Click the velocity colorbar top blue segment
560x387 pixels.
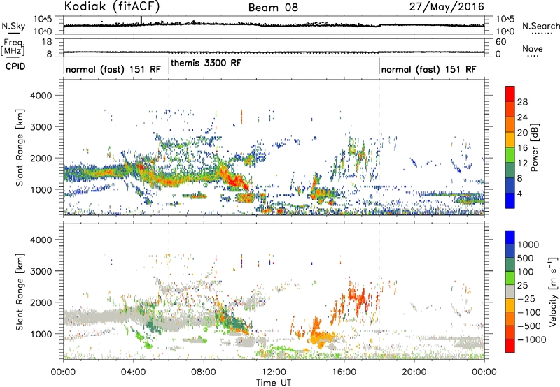click(510, 238)
